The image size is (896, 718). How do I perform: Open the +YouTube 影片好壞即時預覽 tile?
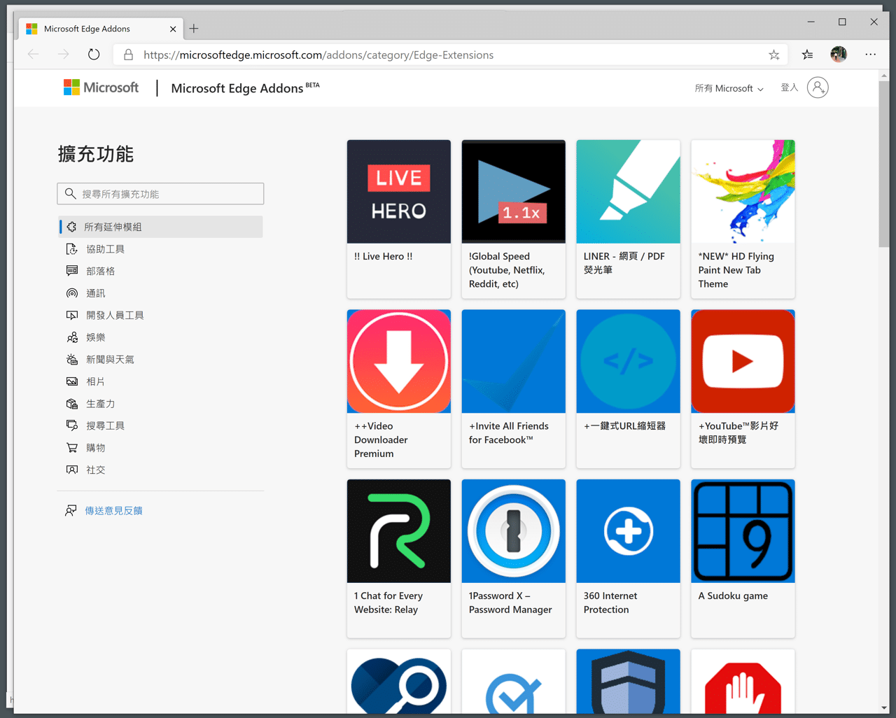click(743, 388)
